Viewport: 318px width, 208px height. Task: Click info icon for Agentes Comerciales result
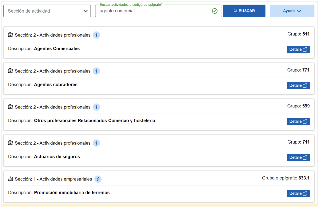click(x=96, y=35)
